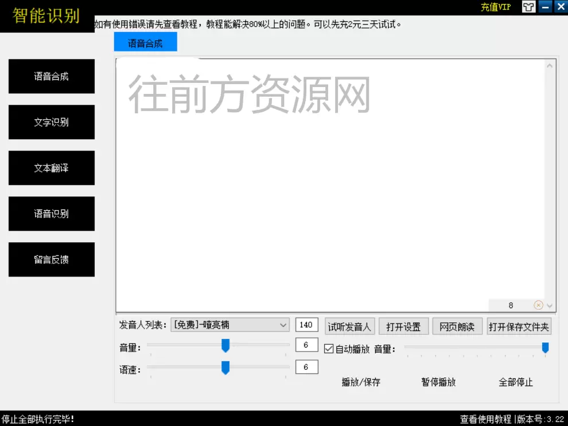Click the 版本号:3.22 version text

[540, 420]
